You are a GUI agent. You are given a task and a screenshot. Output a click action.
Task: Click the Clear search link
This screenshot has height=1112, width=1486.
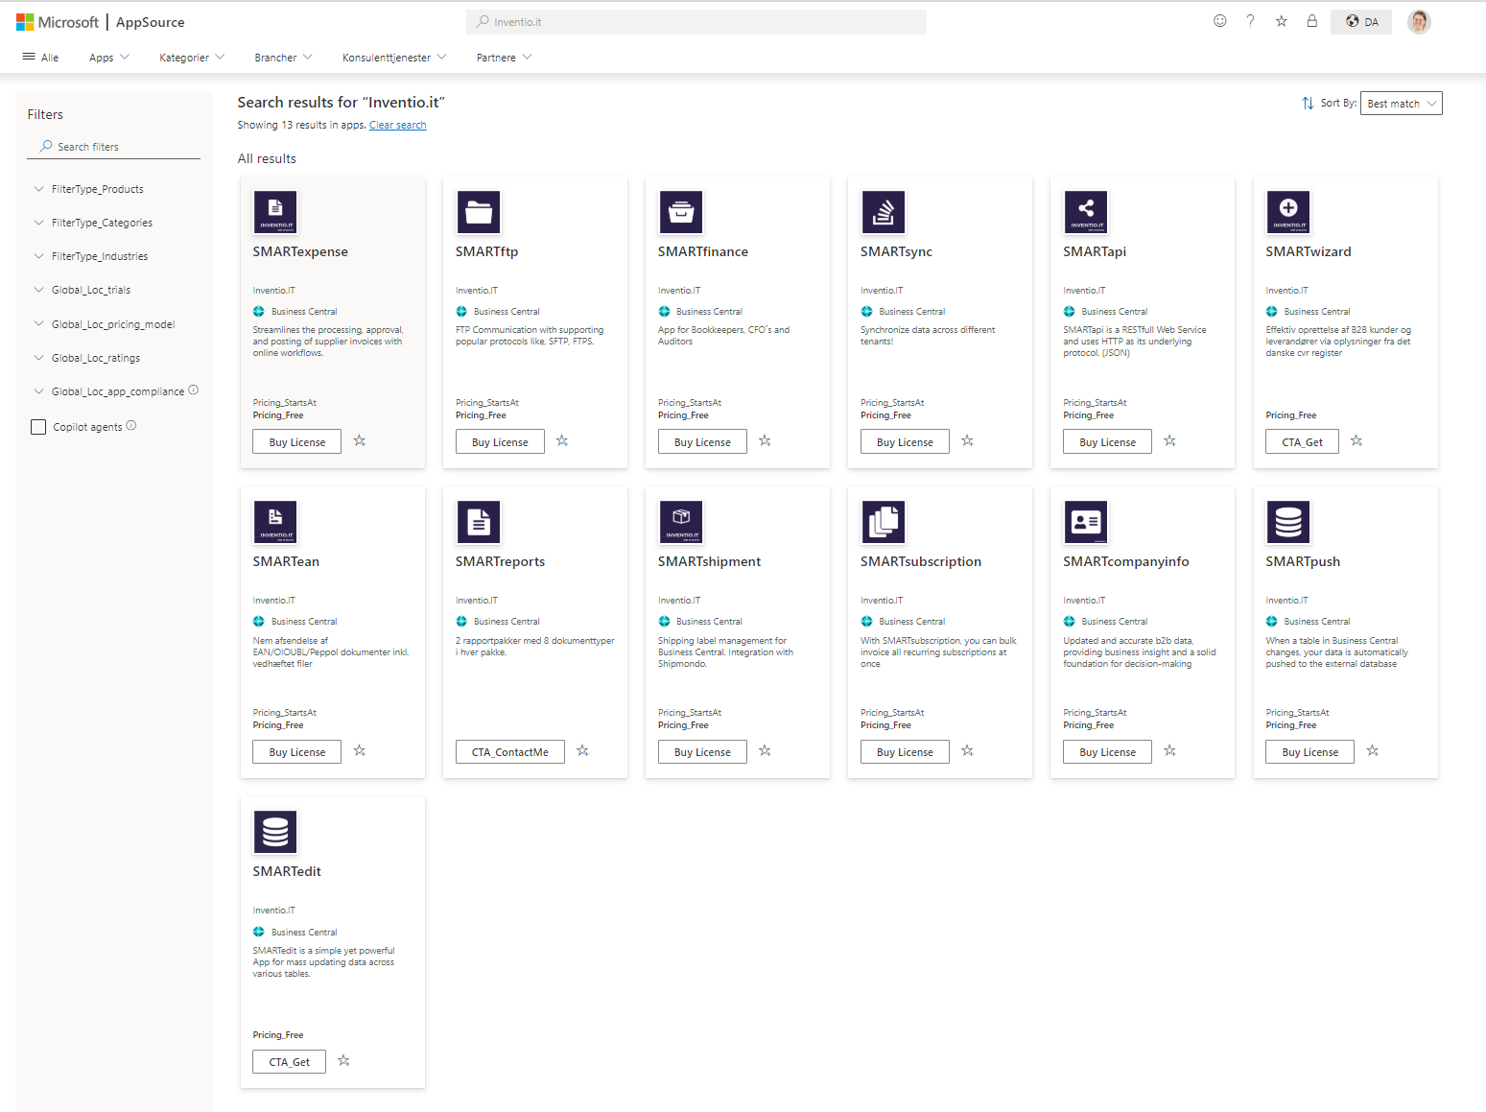coord(397,126)
